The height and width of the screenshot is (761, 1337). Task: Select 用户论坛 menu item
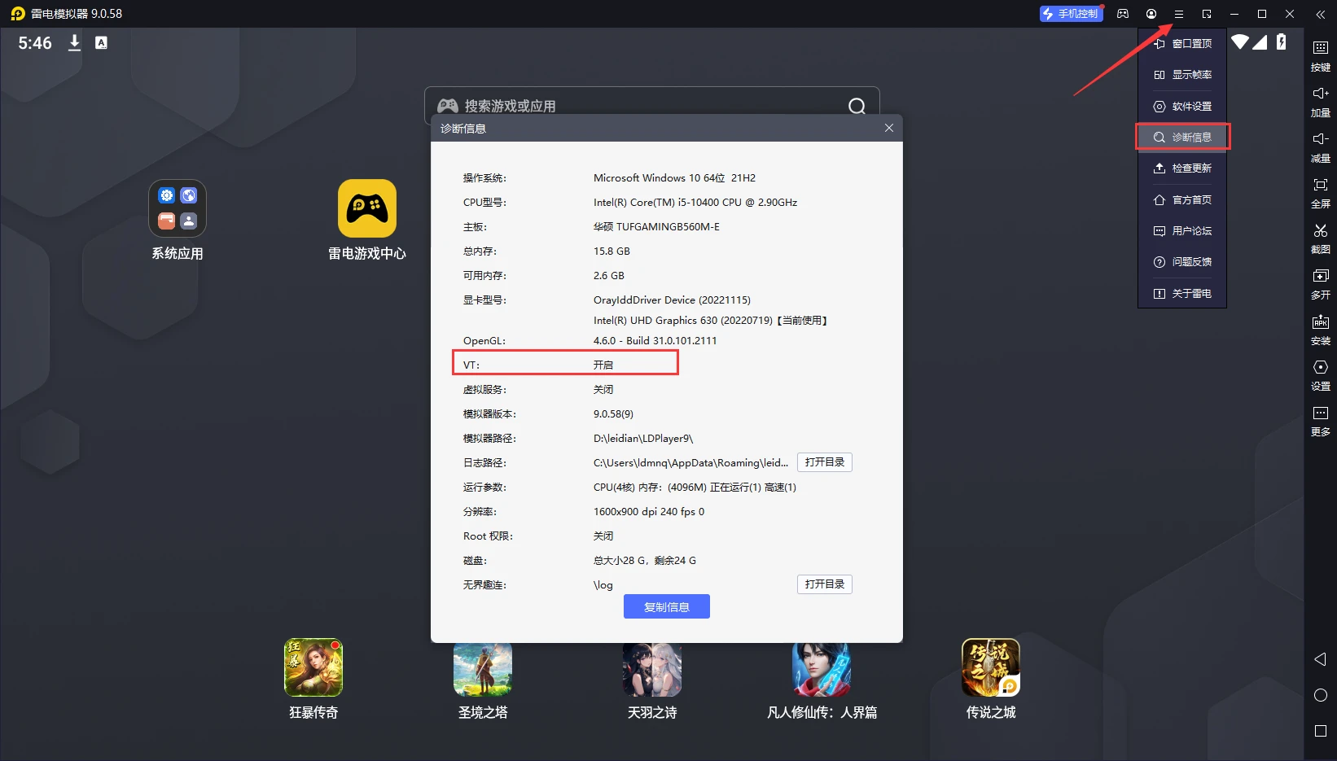tap(1182, 231)
